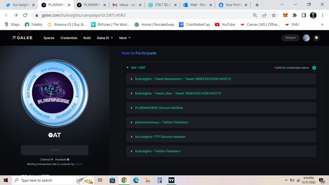Click the green completed checkmark icon

[314, 68]
